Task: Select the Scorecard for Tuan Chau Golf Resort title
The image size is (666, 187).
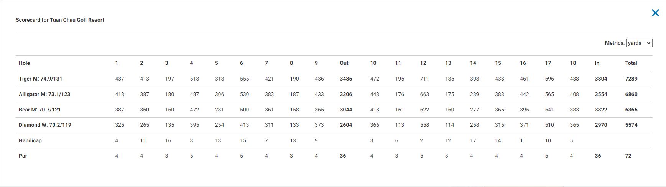Action: coord(60,20)
